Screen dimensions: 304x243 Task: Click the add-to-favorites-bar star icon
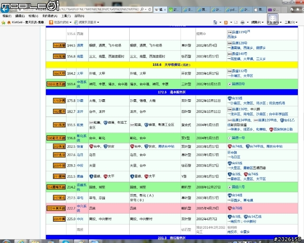point(3,22)
